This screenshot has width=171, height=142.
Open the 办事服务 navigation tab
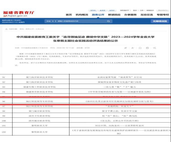[x=130, y=15]
